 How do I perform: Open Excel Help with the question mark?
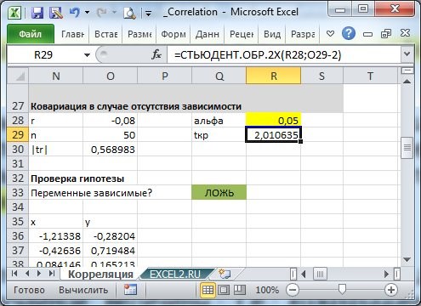tap(349, 33)
